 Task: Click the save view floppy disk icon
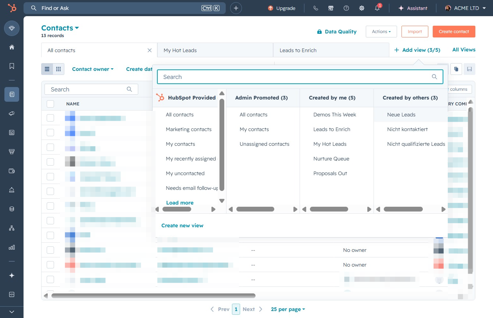click(x=469, y=69)
